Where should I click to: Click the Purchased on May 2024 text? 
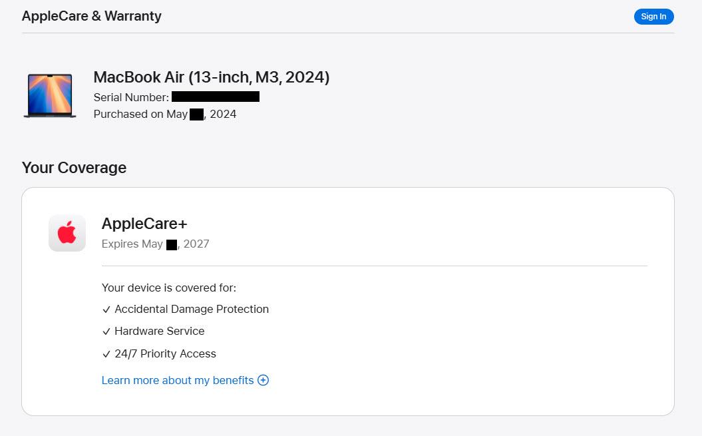(x=165, y=114)
